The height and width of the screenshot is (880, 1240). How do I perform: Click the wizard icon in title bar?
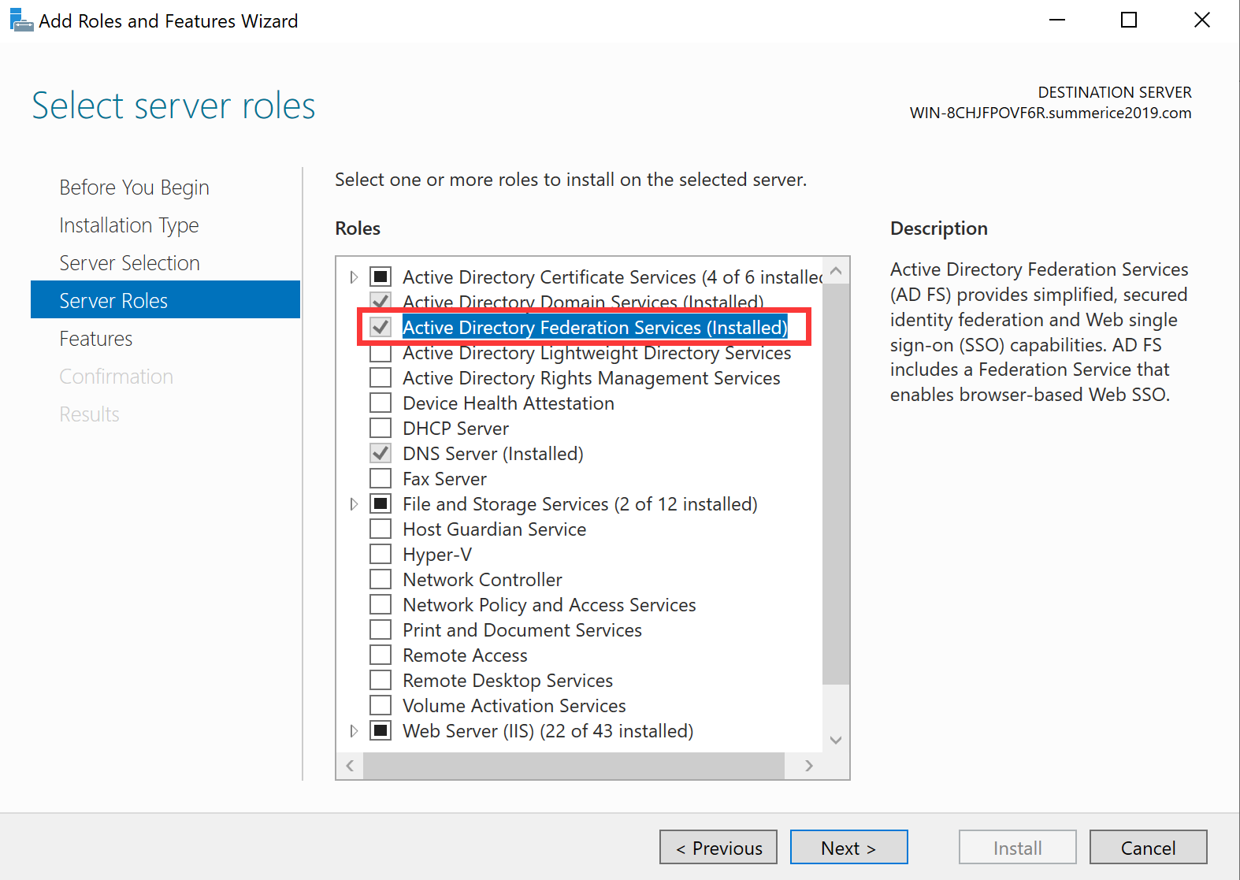pyautogui.click(x=20, y=20)
